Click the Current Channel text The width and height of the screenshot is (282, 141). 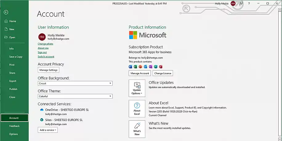pos(158,115)
